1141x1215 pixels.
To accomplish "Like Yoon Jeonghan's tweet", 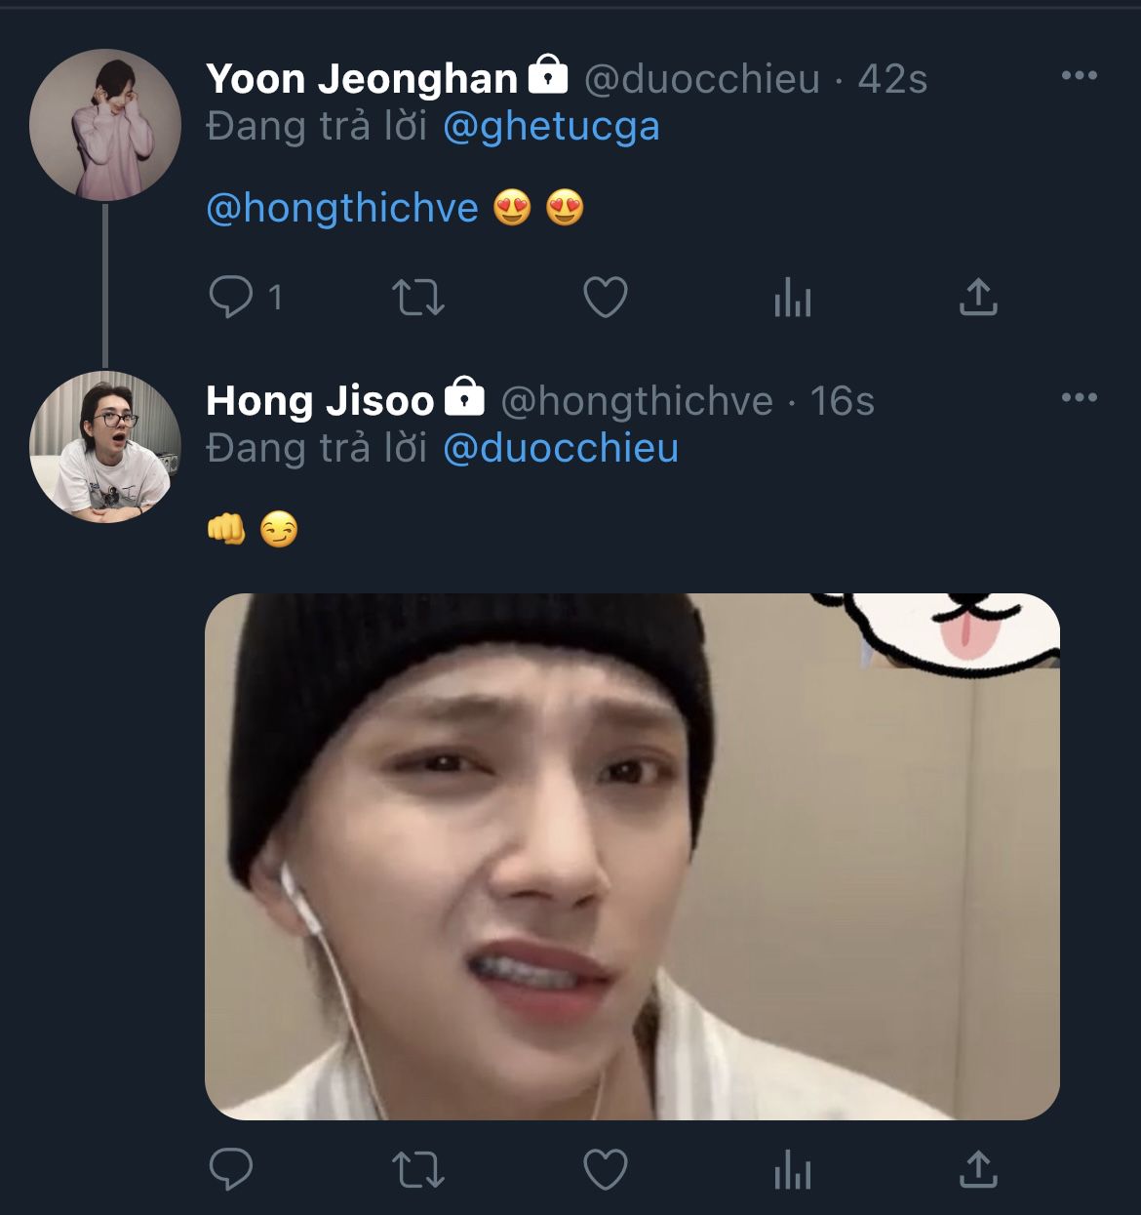I will coord(605,298).
